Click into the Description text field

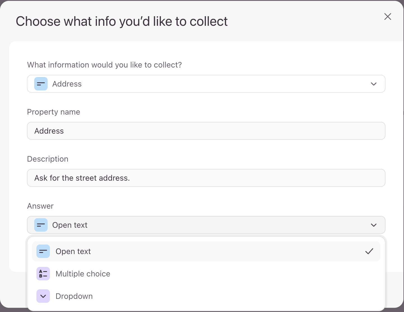pos(206,178)
